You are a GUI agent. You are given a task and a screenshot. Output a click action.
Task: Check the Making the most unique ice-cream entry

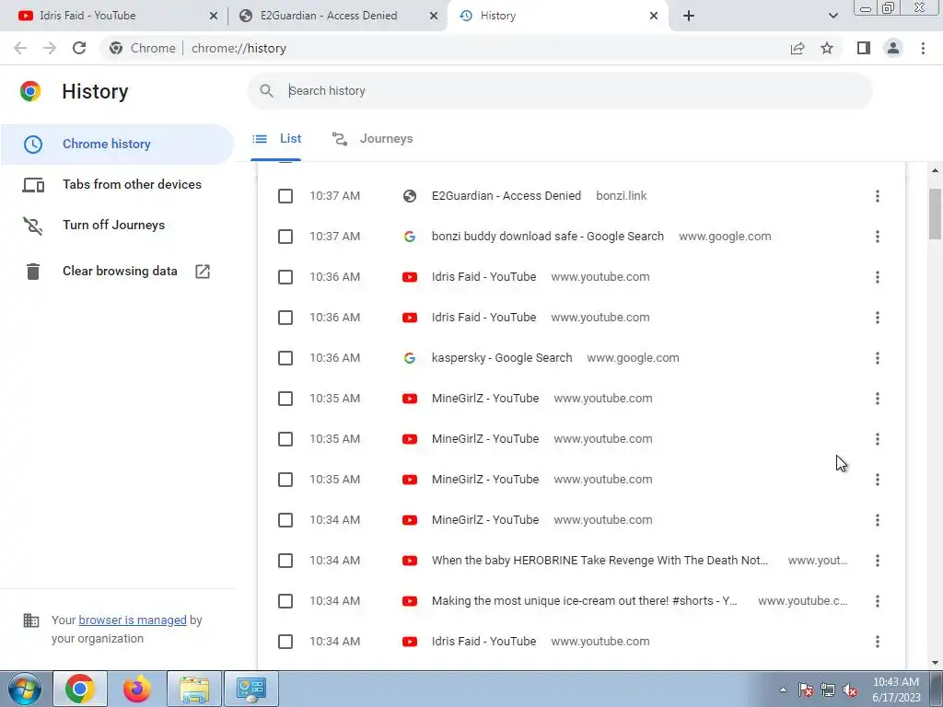point(285,600)
